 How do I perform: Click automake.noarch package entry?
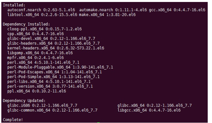pos(113,10)
